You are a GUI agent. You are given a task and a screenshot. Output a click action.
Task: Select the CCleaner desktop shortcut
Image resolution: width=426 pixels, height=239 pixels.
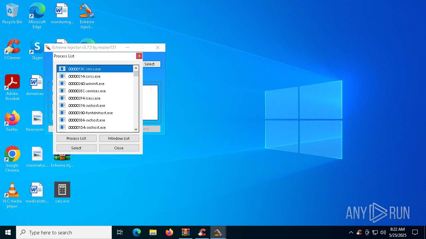point(12,50)
